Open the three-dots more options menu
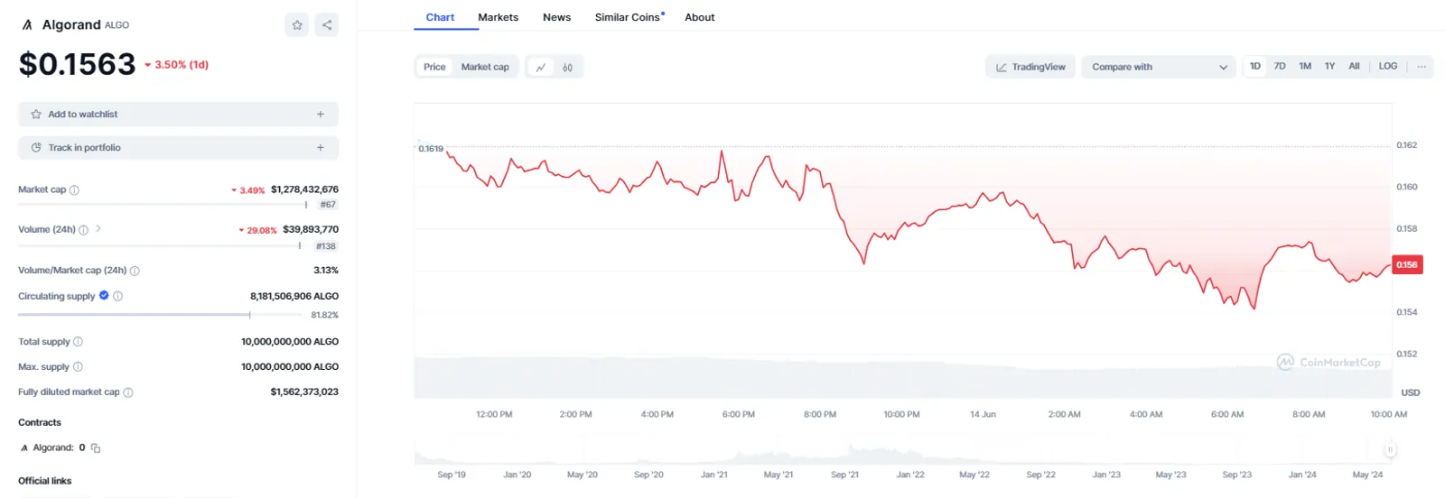The height and width of the screenshot is (498, 1445). point(1421,67)
